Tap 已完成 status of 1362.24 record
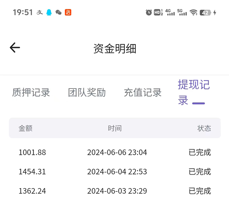This screenshot has width=229, height=207. pos(200,191)
